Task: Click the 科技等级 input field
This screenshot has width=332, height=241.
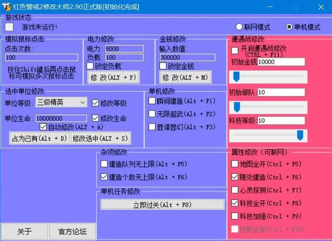Action: [281, 120]
